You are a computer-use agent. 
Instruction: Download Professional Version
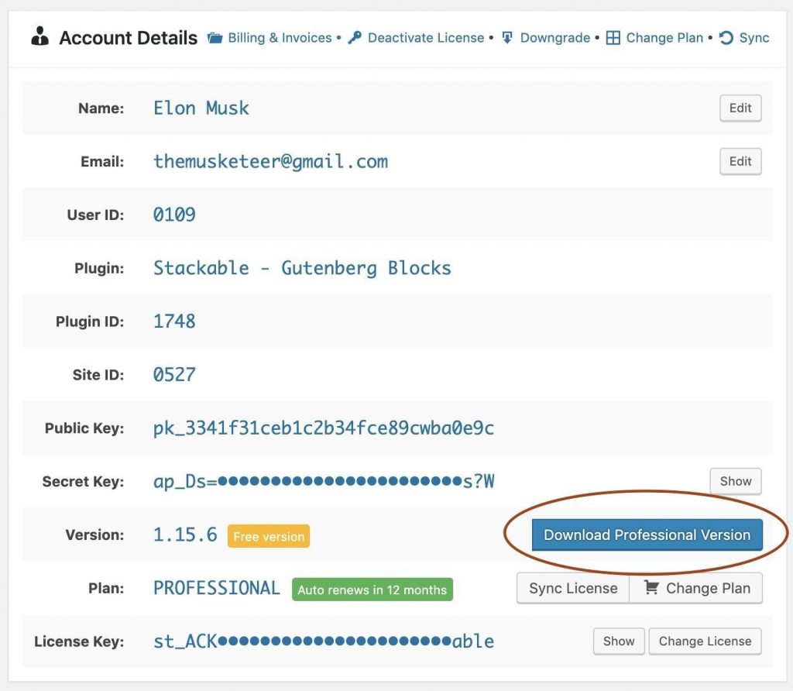click(x=647, y=535)
